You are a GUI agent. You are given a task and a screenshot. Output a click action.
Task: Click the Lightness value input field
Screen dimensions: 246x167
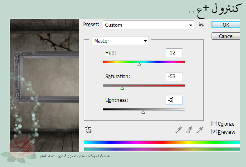174,100
